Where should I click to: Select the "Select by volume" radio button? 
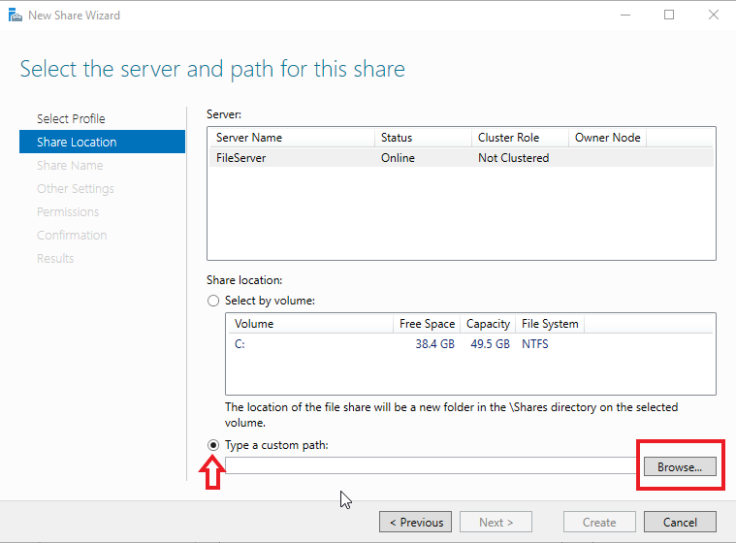213,301
